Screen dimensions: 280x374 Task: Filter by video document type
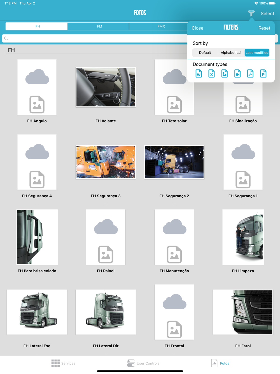click(x=237, y=73)
